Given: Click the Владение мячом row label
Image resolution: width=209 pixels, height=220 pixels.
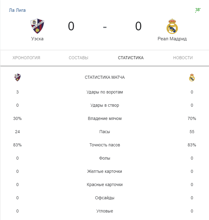Looking at the screenshot, I should pos(104,118).
